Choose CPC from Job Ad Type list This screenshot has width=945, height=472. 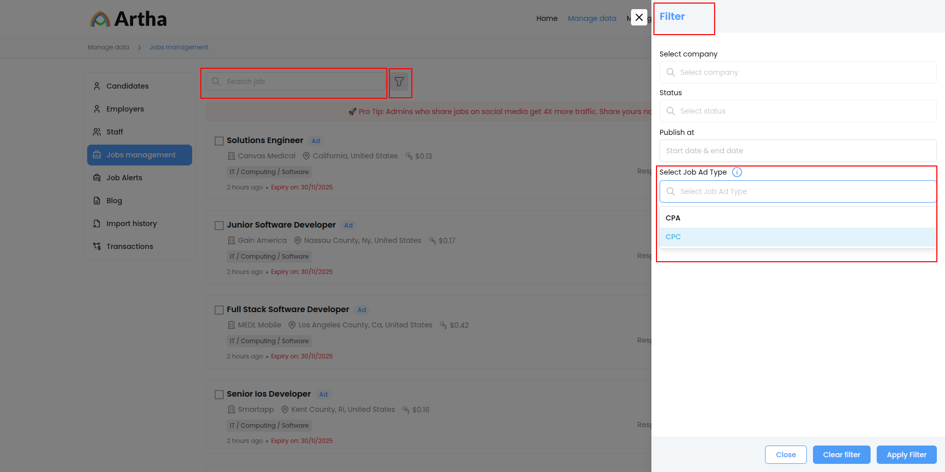point(673,237)
